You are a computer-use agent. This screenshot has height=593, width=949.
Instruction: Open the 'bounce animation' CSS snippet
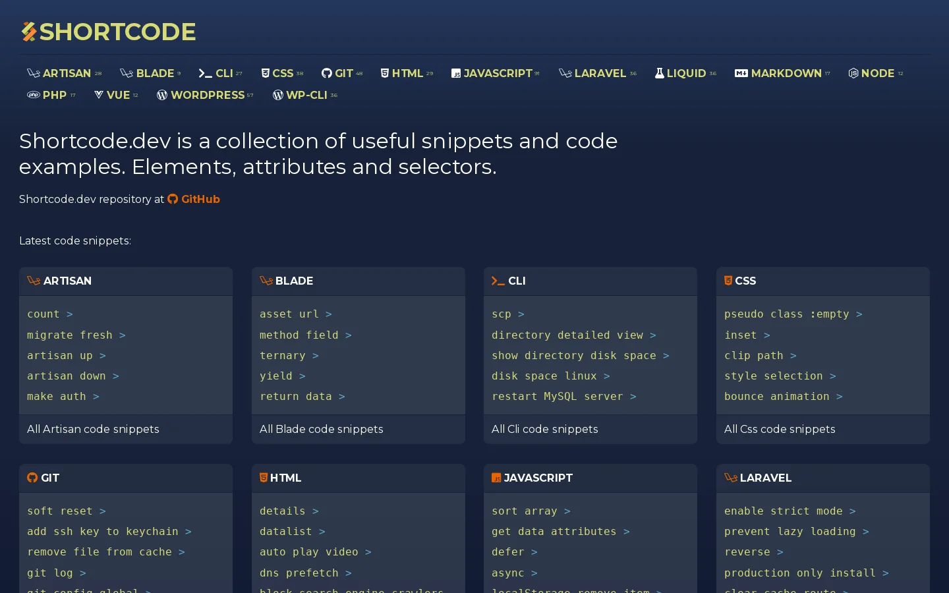(784, 396)
